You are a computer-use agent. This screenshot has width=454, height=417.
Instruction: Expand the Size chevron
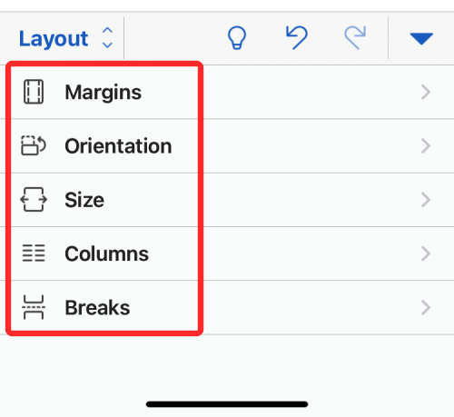click(426, 200)
